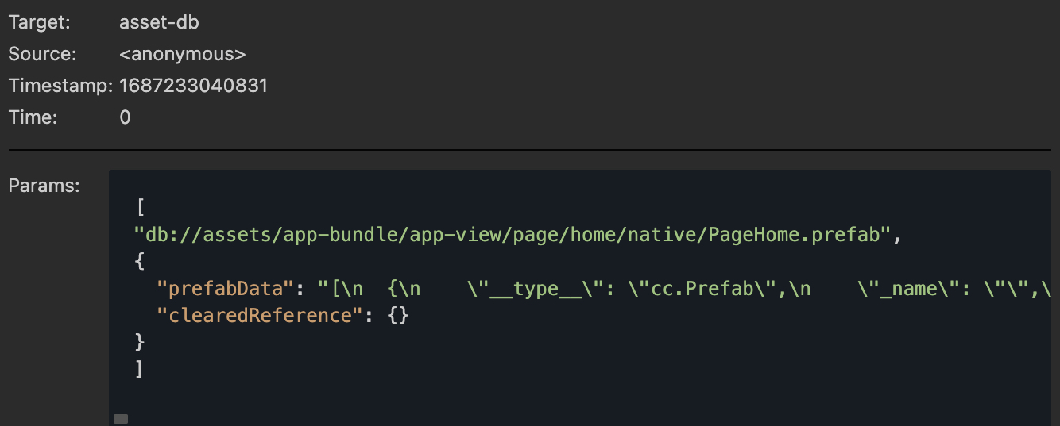Click the timestamp value 1687233040831

click(x=193, y=86)
